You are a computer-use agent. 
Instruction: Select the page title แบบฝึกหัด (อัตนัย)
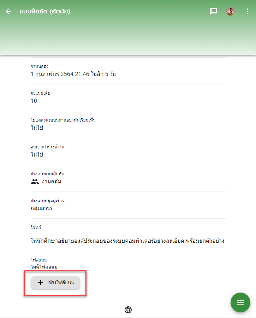coord(45,11)
